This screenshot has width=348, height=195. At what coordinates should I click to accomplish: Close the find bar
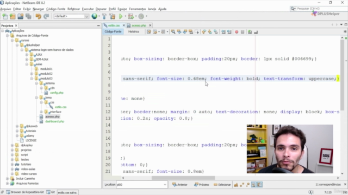tap(345, 184)
